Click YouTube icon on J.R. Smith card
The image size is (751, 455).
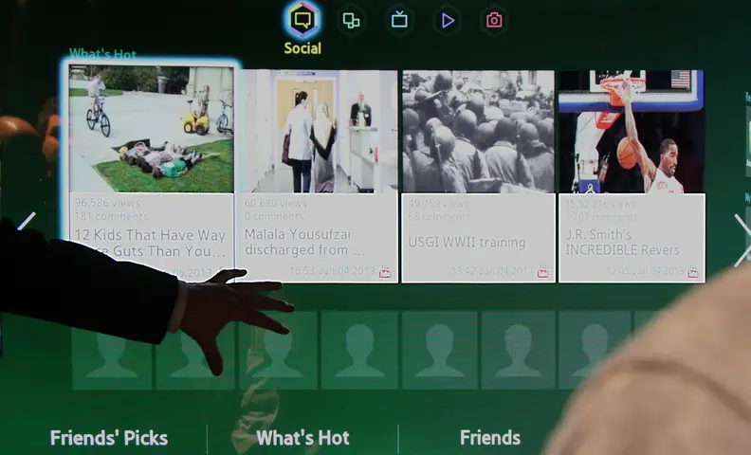(692, 272)
